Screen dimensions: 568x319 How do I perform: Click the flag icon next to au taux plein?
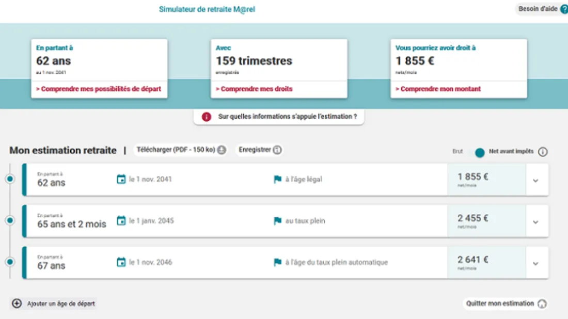point(278,220)
